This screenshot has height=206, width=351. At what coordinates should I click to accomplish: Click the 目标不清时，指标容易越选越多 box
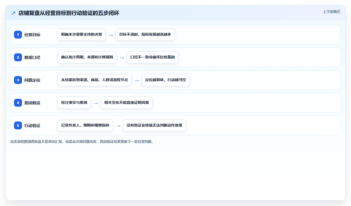[x=145, y=35]
